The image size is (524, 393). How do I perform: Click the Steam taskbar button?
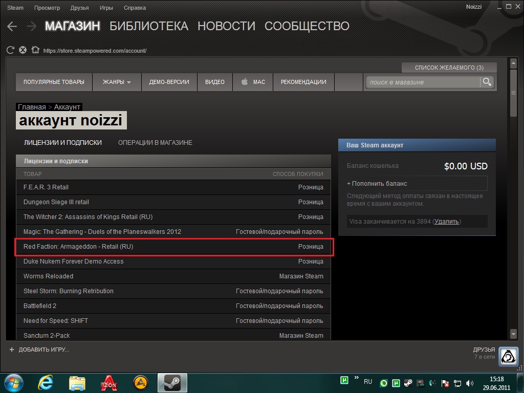tap(172, 383)
